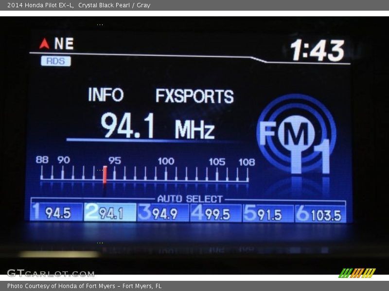Select preset 5 station 91.5
Image resolution: width=389 pixels, height=291 pixels.
(268, 213)
